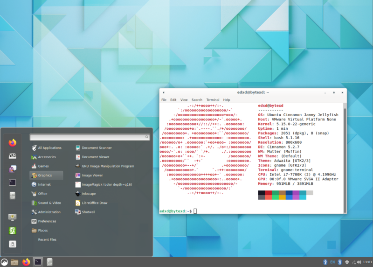Click the Document Scanner icon
The height and width of the screenshot is (267, 373).
click(x=78, y=148)
